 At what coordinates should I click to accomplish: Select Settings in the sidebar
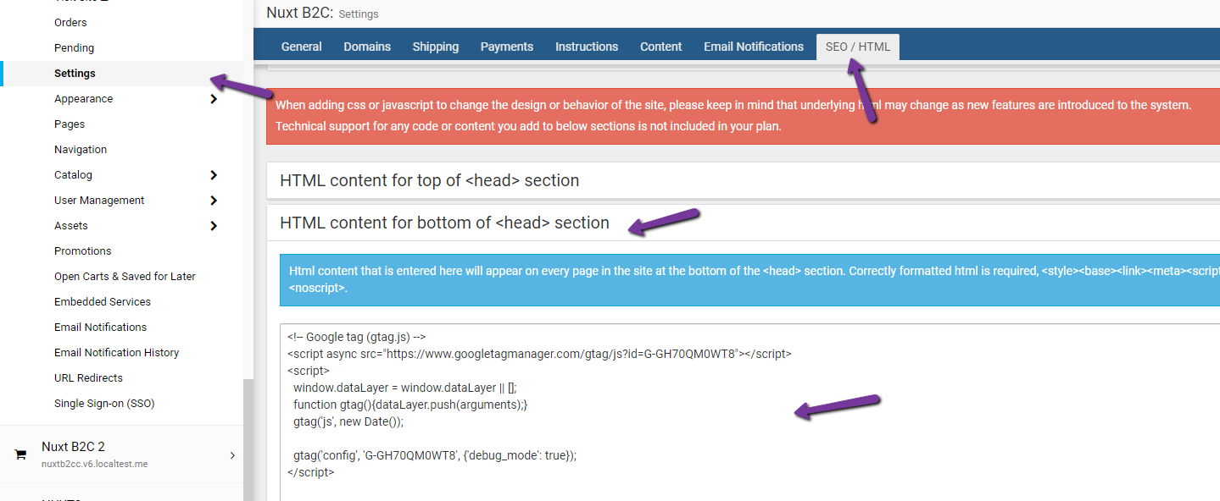pos(75,74)
